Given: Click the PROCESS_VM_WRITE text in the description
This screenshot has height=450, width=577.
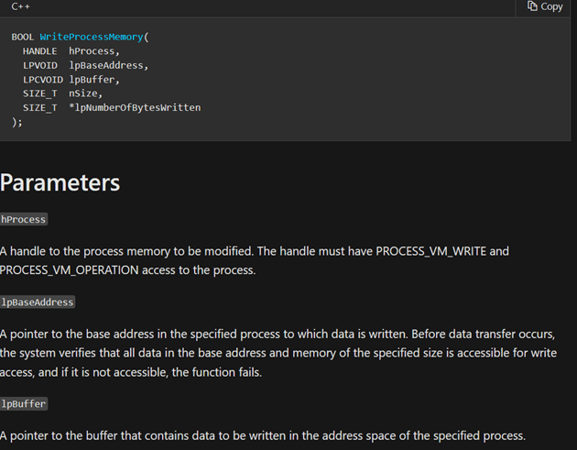Looking at the screenshot, I should click(430, 251).
